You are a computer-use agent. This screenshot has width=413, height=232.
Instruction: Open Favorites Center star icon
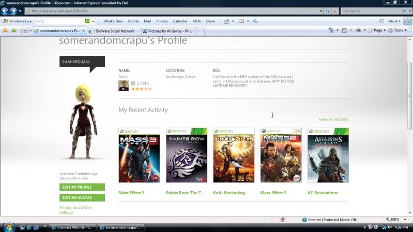tap(5, 30)
